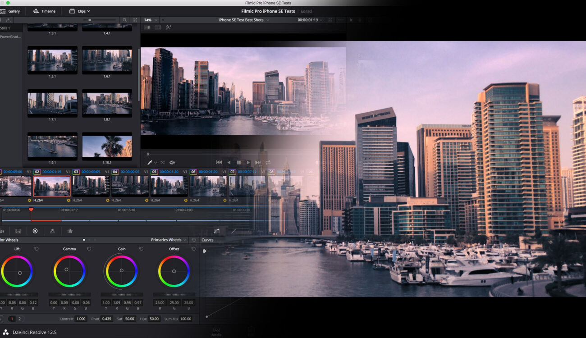586x338 pixels.
Task: Stop playback
Action: 239,162
